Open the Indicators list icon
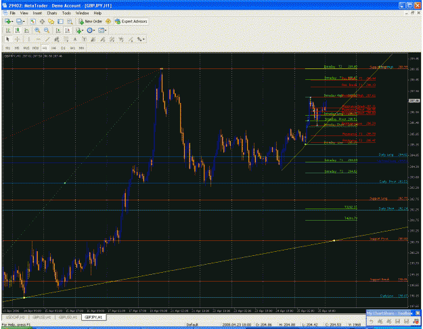Image resolution: width=423 pixels, height=329 pixels. [79, 30]
